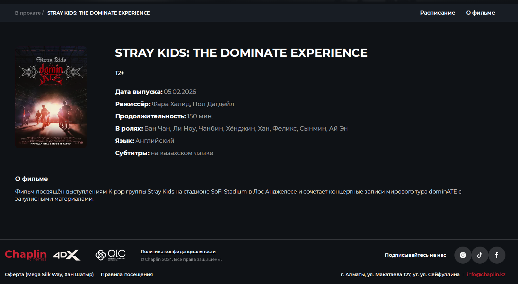Click the Stray Kids dominATE movie poster
518x284 pixels.
[51, 97]
